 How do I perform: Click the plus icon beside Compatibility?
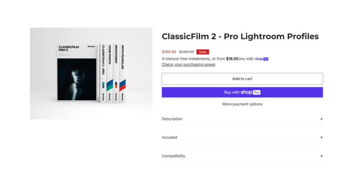pos(321,156)
